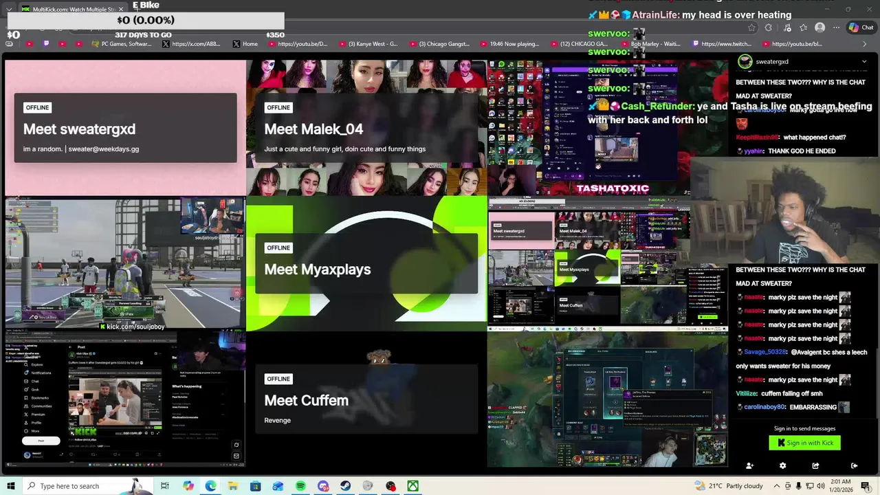The image size is (880, 495).
Task: Open the notification center icon
Action: (866, 486)
